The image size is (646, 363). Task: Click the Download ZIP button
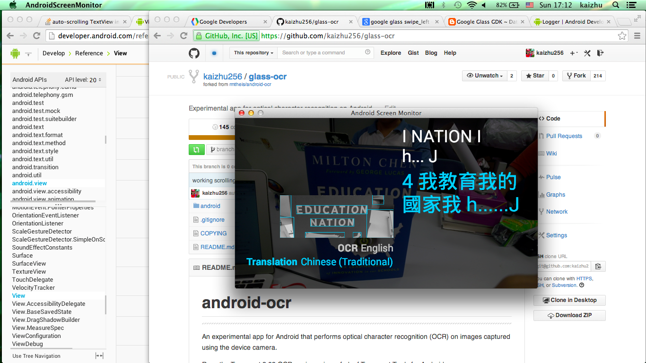(569, 315)
